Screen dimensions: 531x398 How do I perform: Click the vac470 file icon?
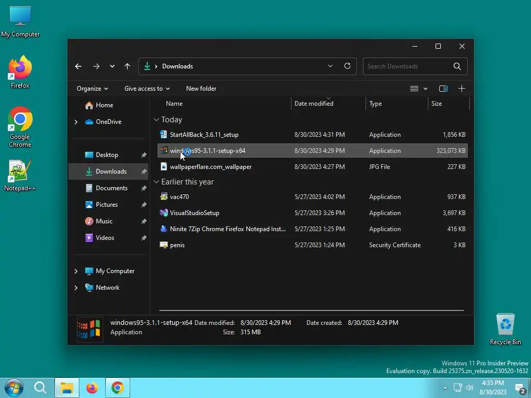[163, 197]
